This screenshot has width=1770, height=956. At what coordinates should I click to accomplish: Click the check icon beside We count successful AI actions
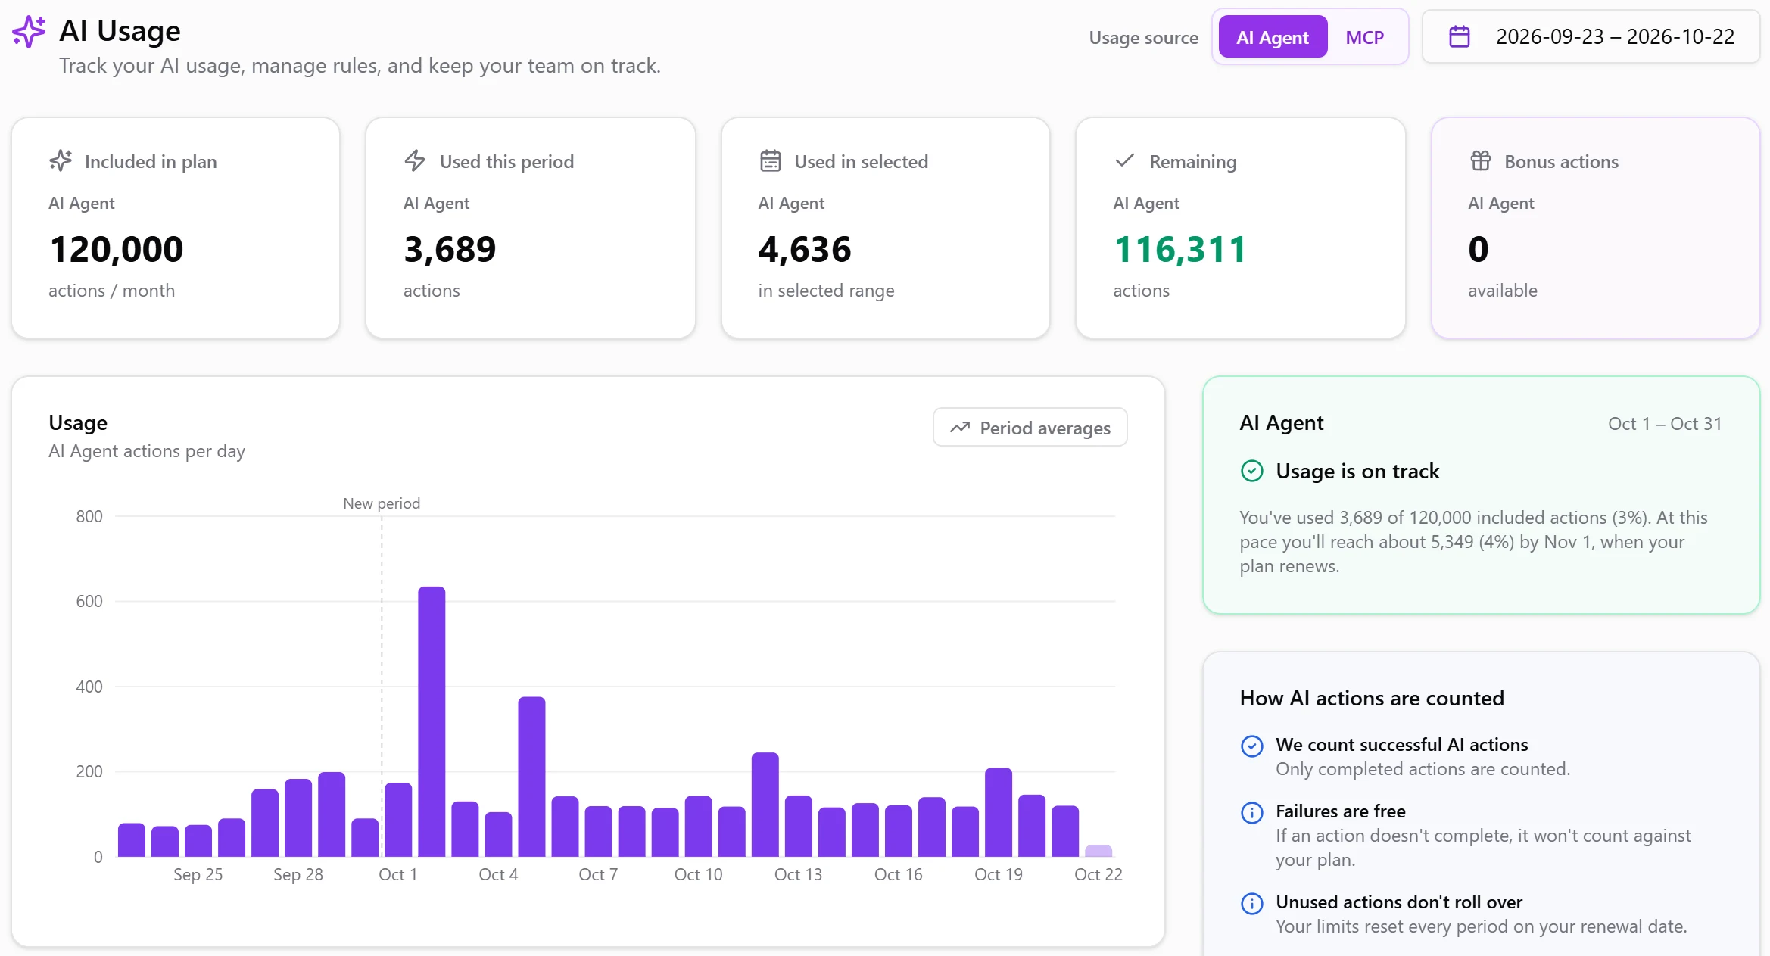[x=1252, y=746]
